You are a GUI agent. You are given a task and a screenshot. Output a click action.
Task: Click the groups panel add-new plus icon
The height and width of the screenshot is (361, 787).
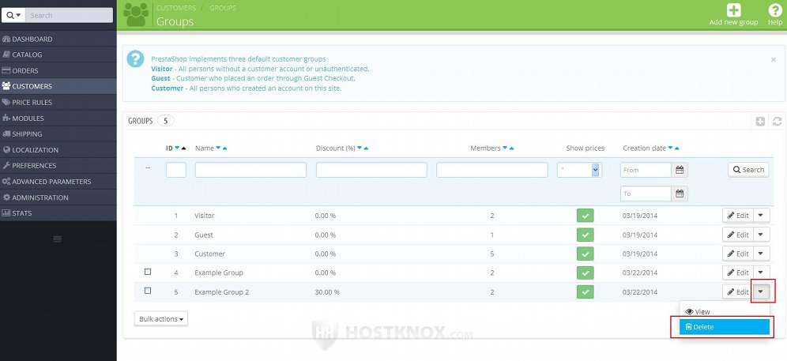760,121
